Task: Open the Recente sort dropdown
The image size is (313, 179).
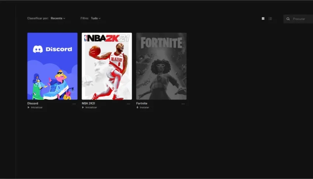Action: pyautogui.click(x=58, y=18)
